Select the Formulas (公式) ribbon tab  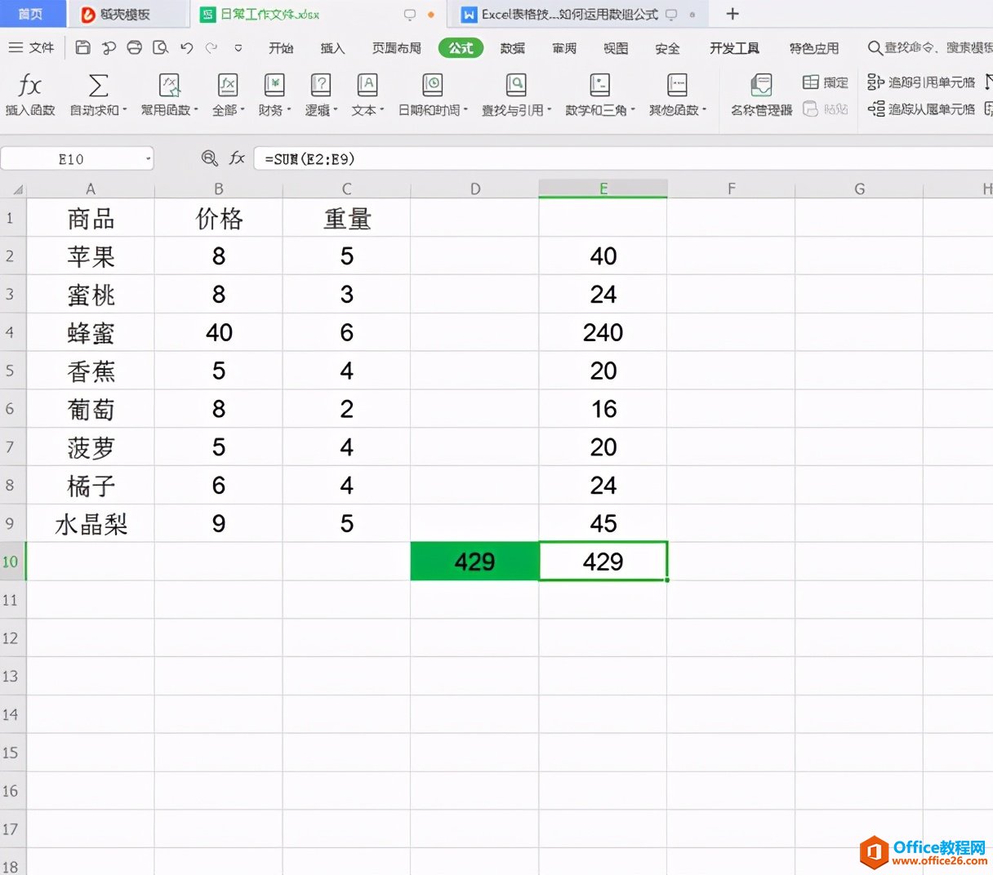point(461,48)
